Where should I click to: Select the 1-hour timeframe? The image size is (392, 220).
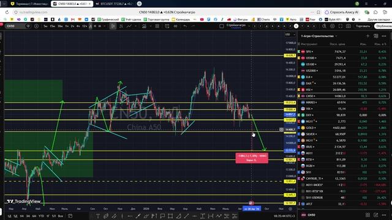(x=67, y=26)
